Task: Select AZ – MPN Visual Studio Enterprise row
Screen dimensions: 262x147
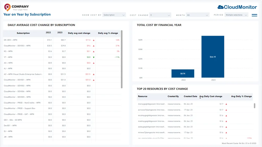Action: tap(62, 74)
